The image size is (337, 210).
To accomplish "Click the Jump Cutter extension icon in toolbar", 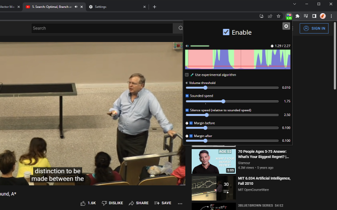I will click(x=289, y=16).
